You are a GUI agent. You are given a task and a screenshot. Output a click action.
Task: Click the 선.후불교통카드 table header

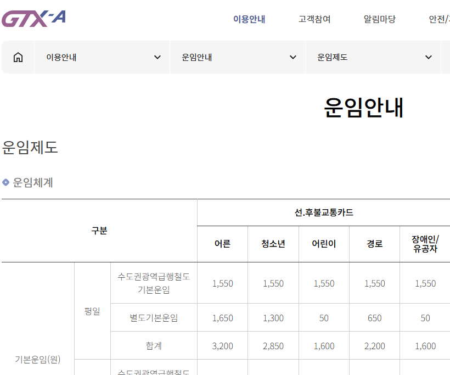coord(323,212)
